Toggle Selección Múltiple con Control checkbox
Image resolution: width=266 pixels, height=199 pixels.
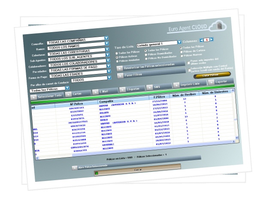pos(189,70)
